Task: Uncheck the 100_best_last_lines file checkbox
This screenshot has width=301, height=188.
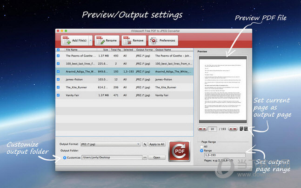Action: tap(58, 63)
